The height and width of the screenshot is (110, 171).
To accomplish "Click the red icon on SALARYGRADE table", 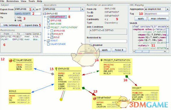I will [11, 60].
